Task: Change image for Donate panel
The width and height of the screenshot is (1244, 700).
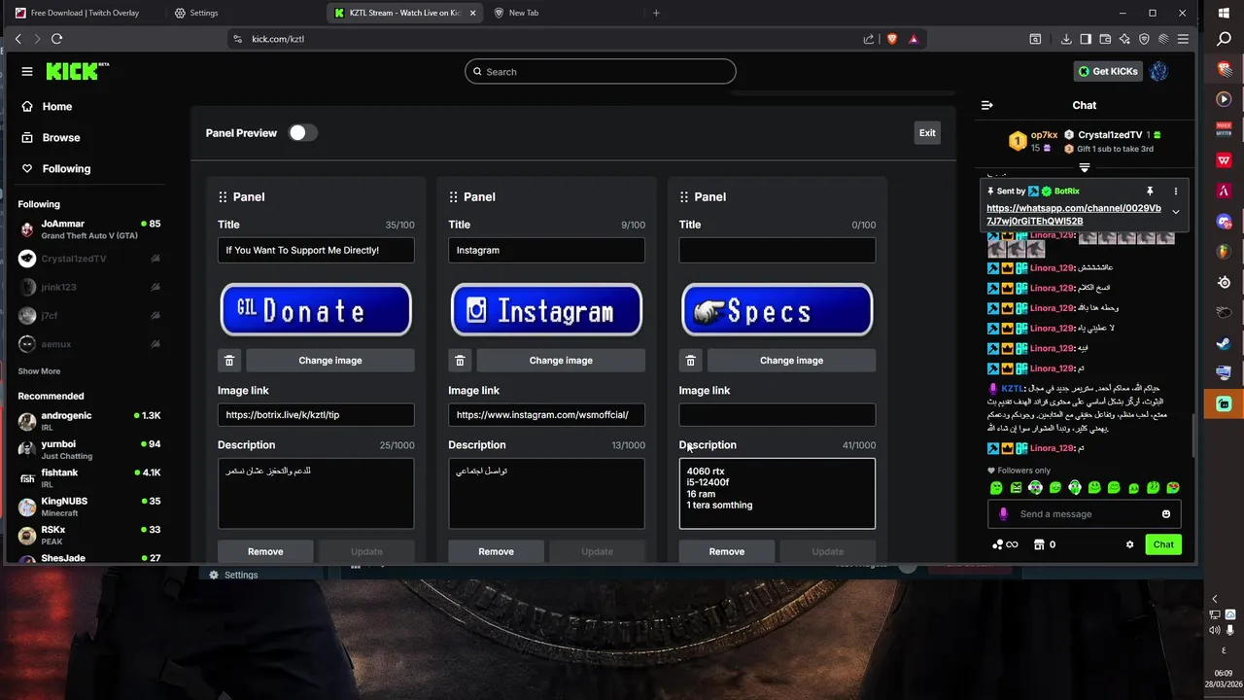Action: 330,361
